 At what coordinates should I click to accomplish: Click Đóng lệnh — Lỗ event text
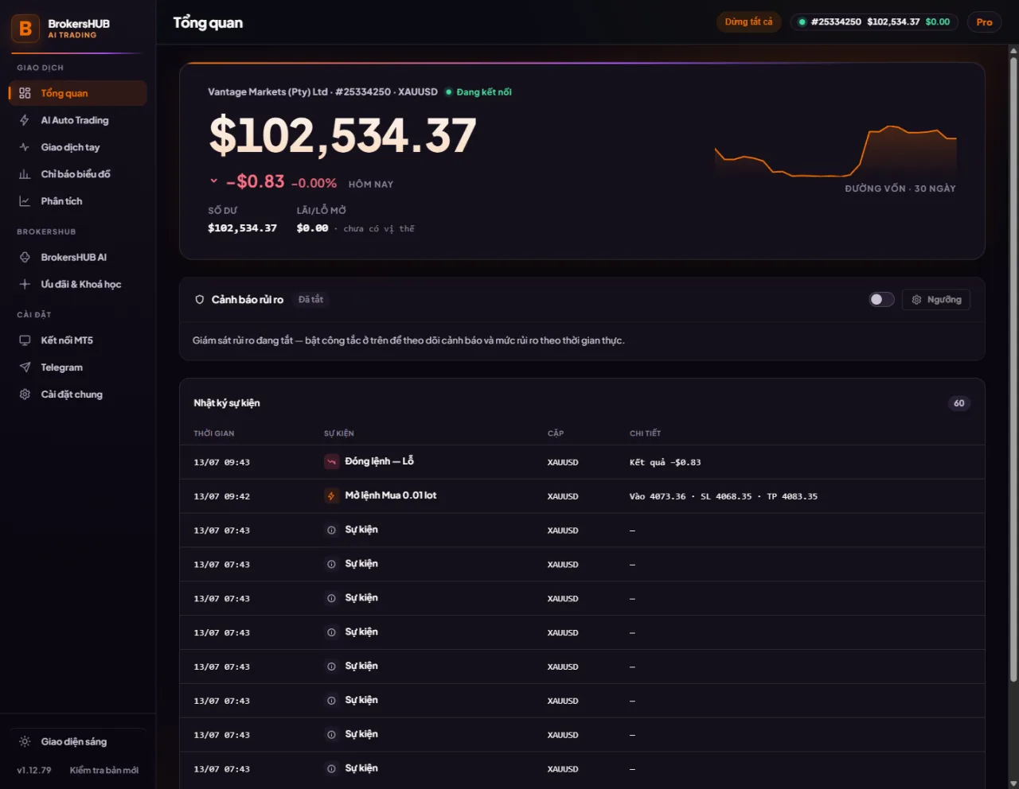click(x=379, y=461)
